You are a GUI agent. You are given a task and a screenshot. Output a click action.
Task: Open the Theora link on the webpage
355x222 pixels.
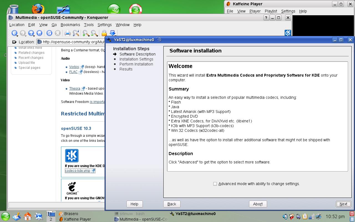point(75,89)
